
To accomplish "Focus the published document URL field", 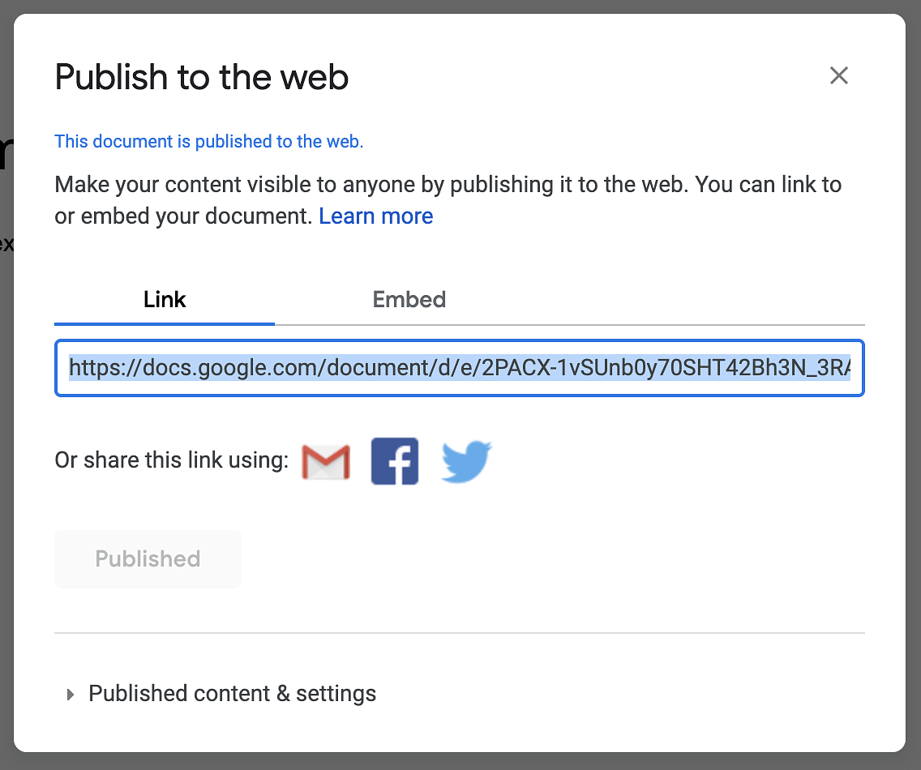I will point(460,368).
